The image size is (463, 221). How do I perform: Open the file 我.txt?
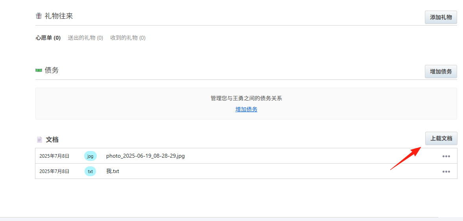tap(113, 171)
